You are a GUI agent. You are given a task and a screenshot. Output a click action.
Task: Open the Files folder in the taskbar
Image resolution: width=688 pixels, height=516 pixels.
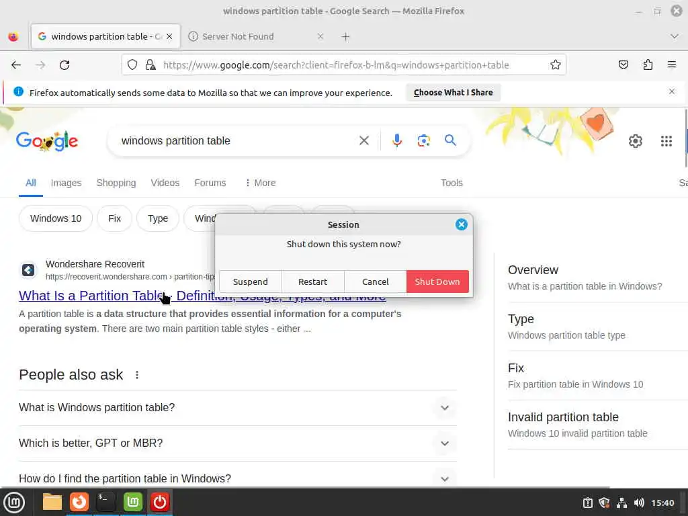pos(52,502)
